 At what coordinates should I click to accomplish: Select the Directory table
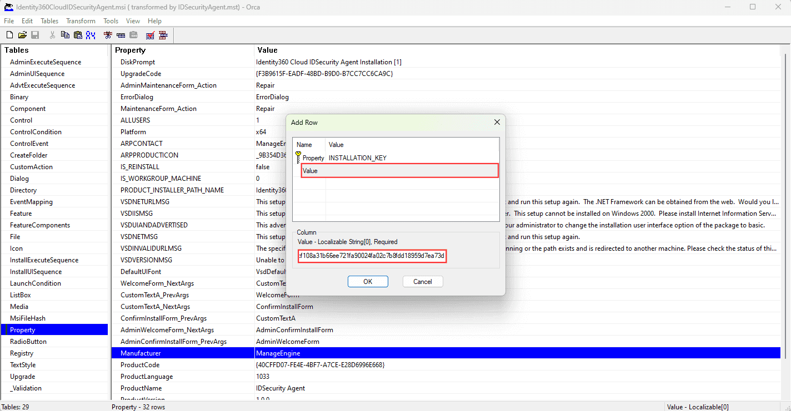tap(23, 190)
